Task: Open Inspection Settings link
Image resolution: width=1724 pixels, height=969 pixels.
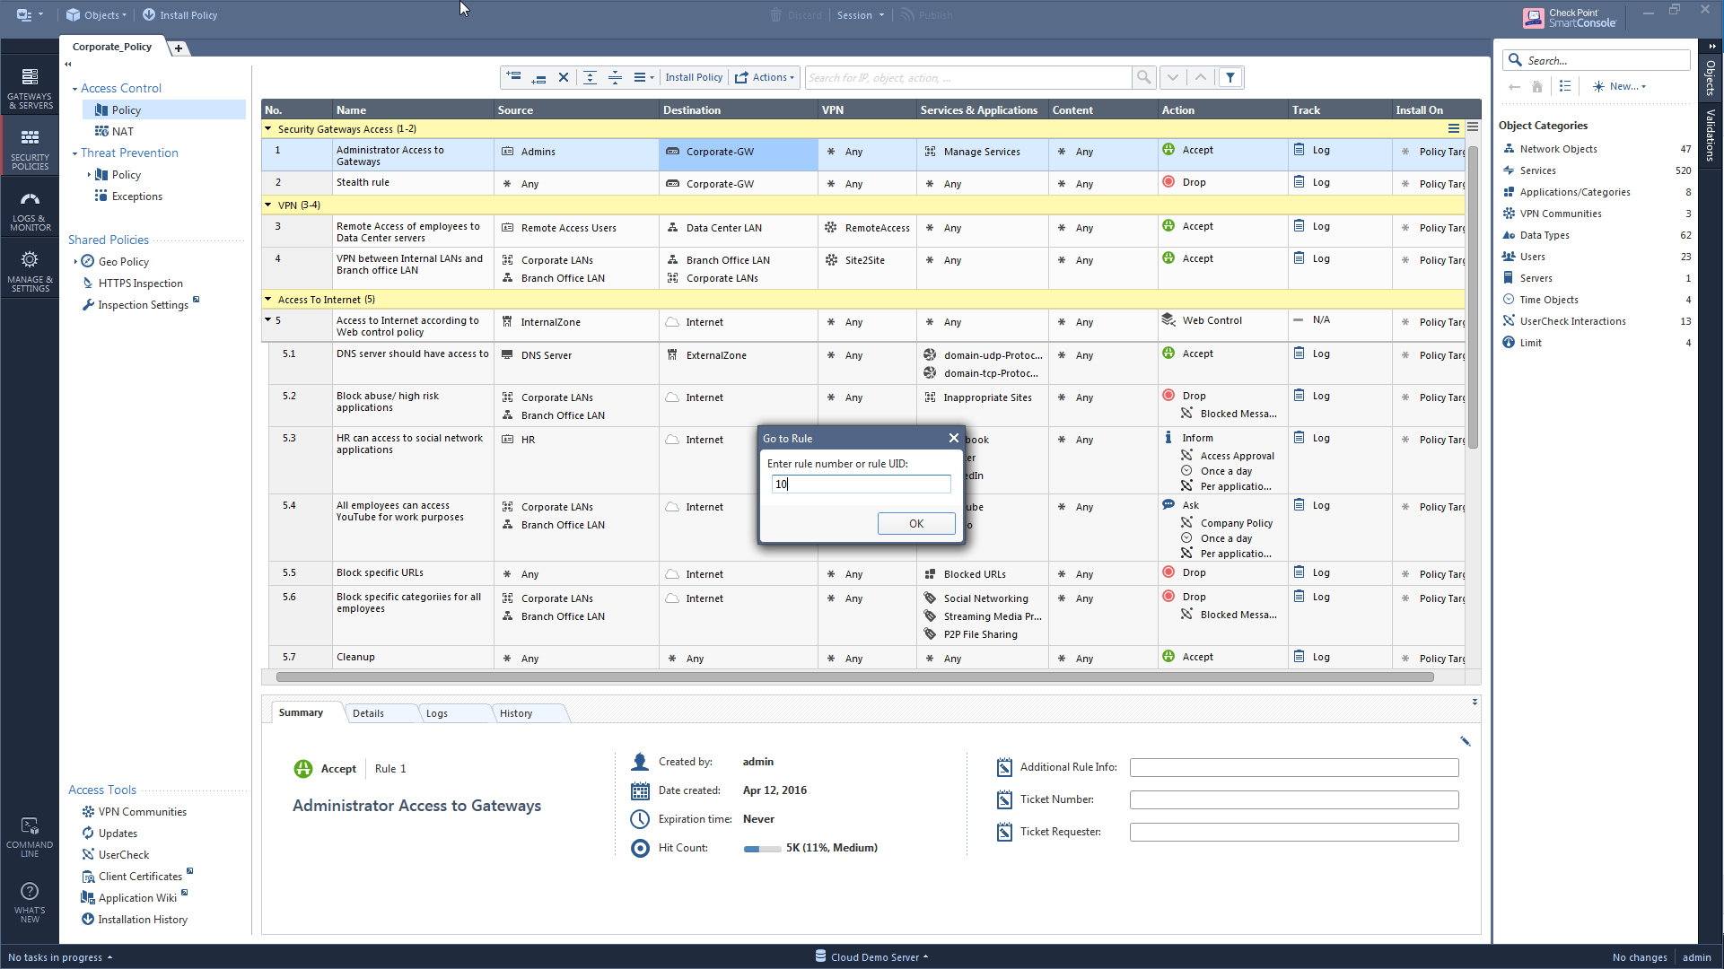Action: click(143, 305)
